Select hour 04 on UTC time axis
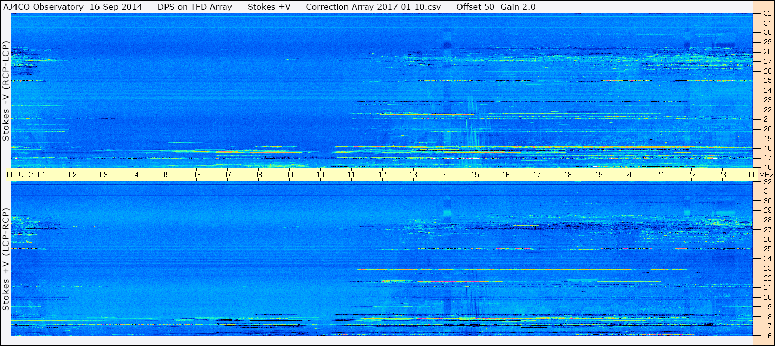The width and height of the screenshot is (775, 346). tap(134, 175)
